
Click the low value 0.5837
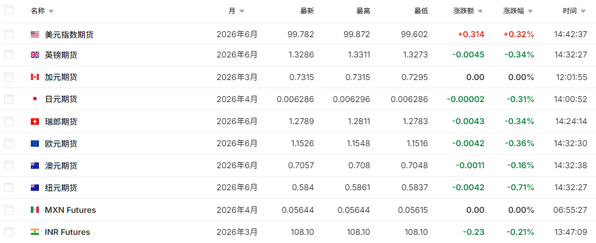[x=415, y=188]
